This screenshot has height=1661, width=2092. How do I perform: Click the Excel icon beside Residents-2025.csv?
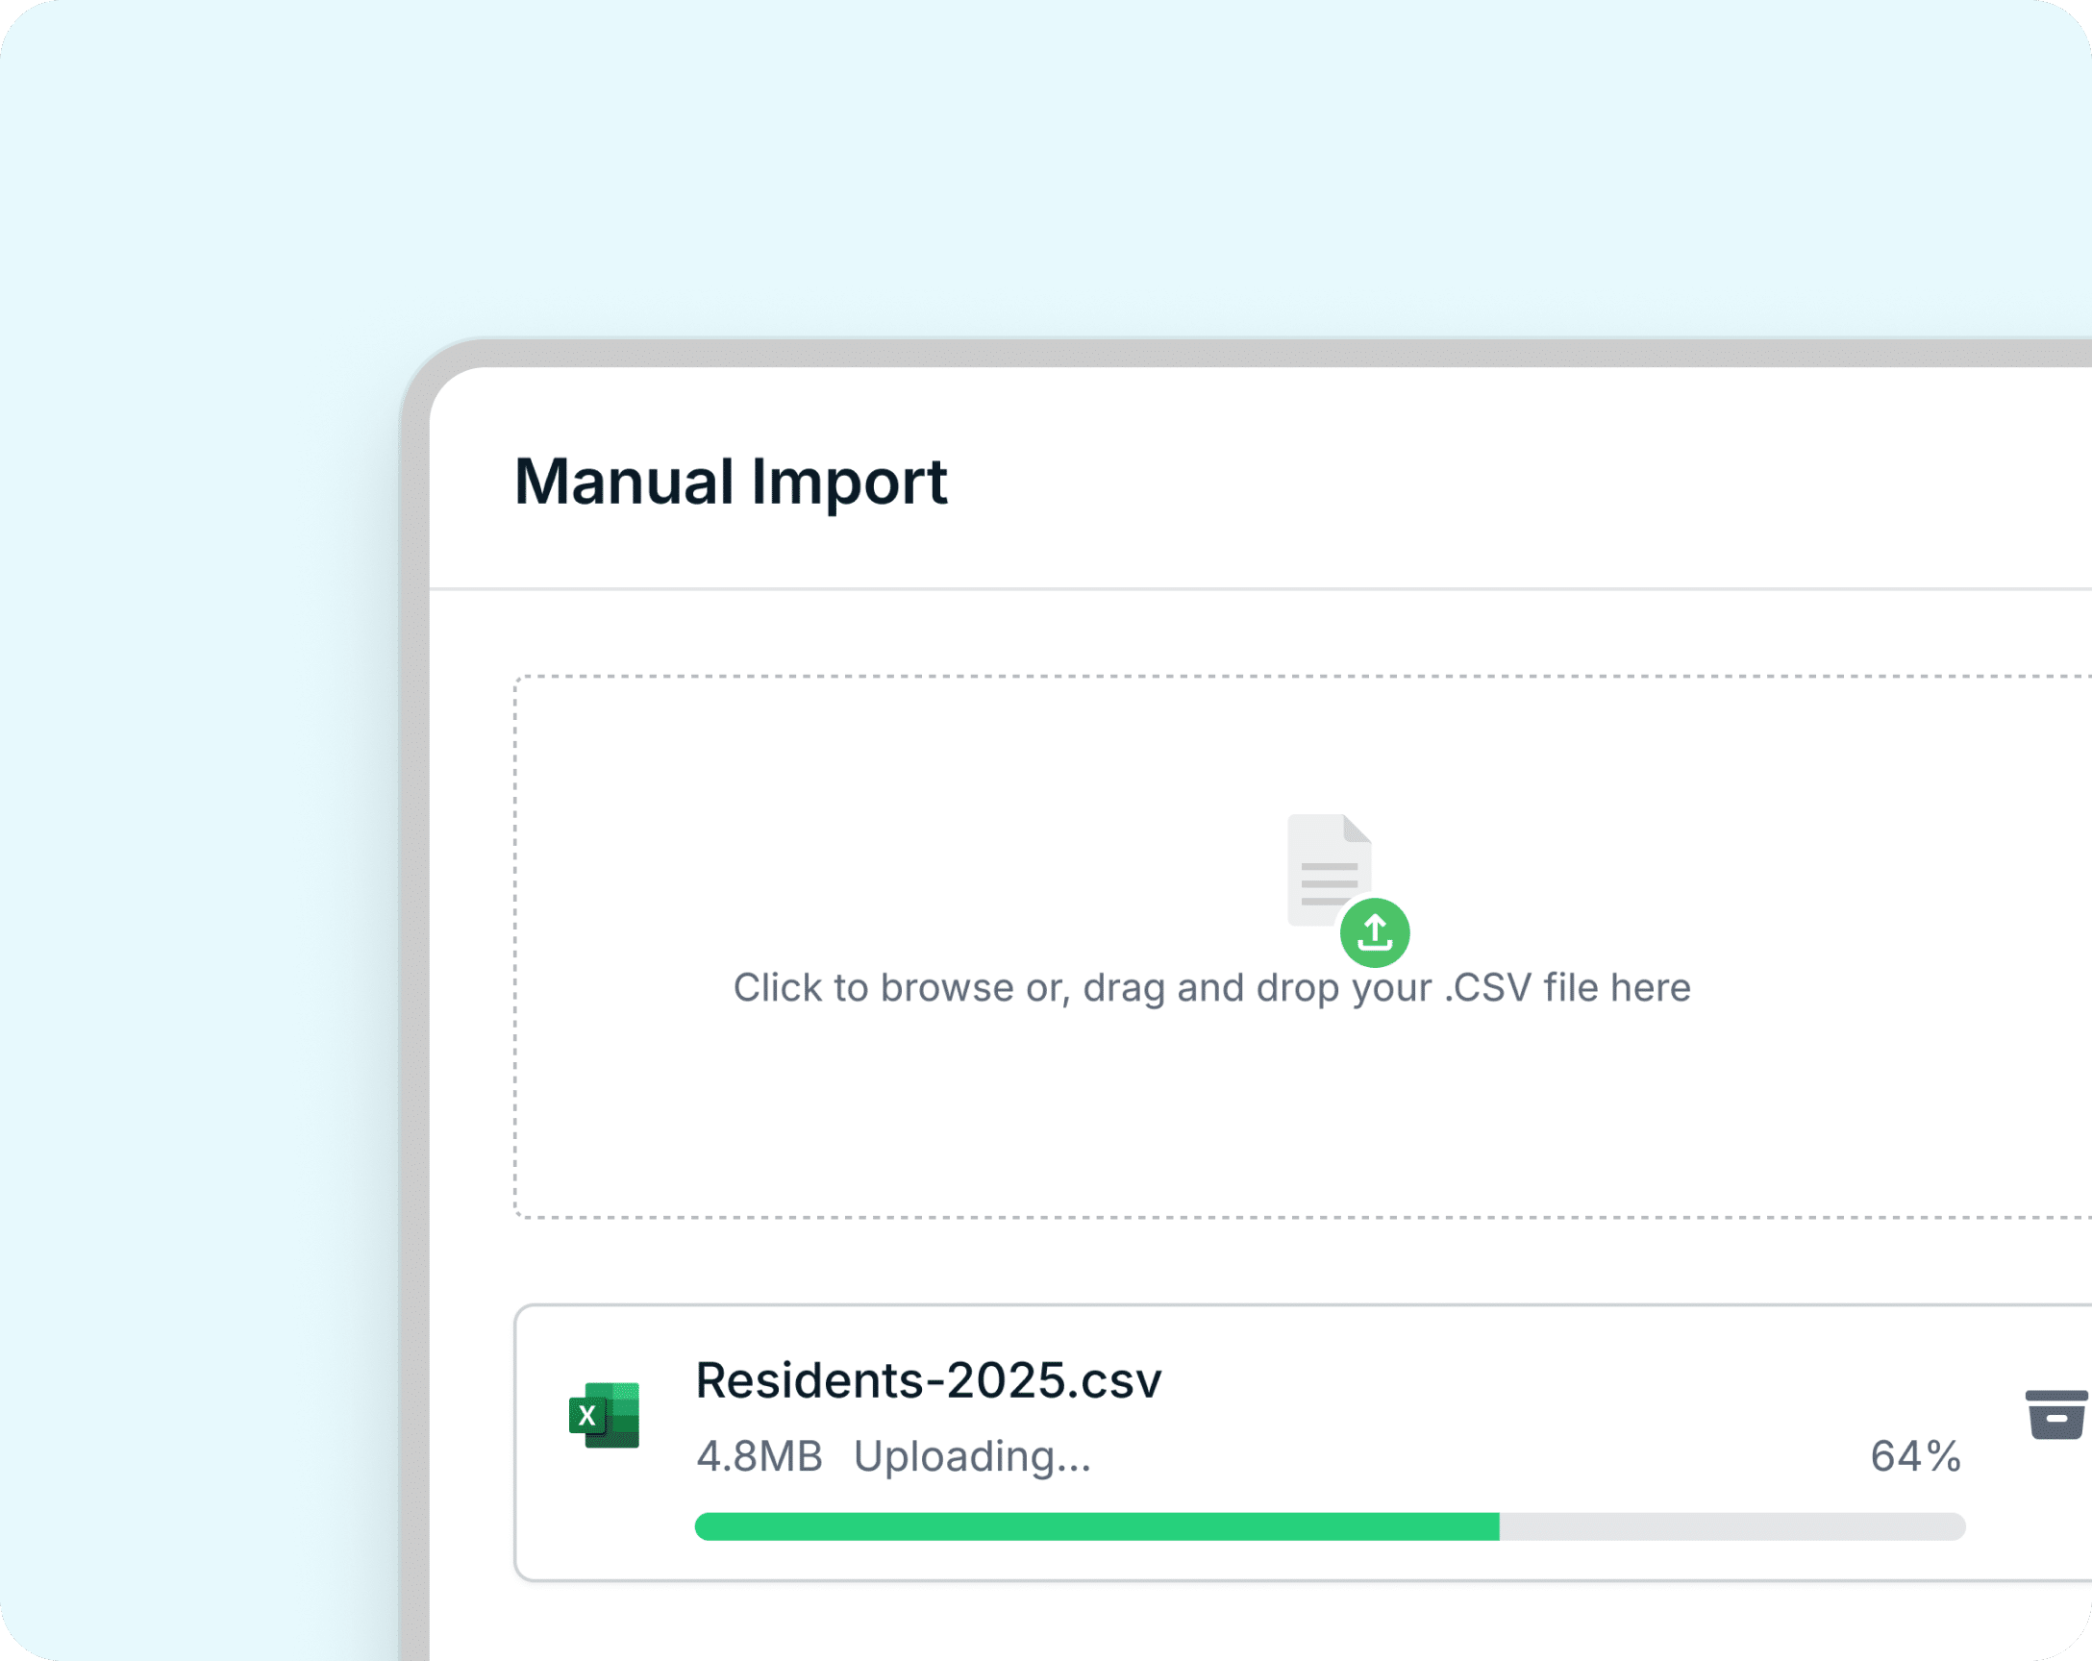[x=604, y=1416]
